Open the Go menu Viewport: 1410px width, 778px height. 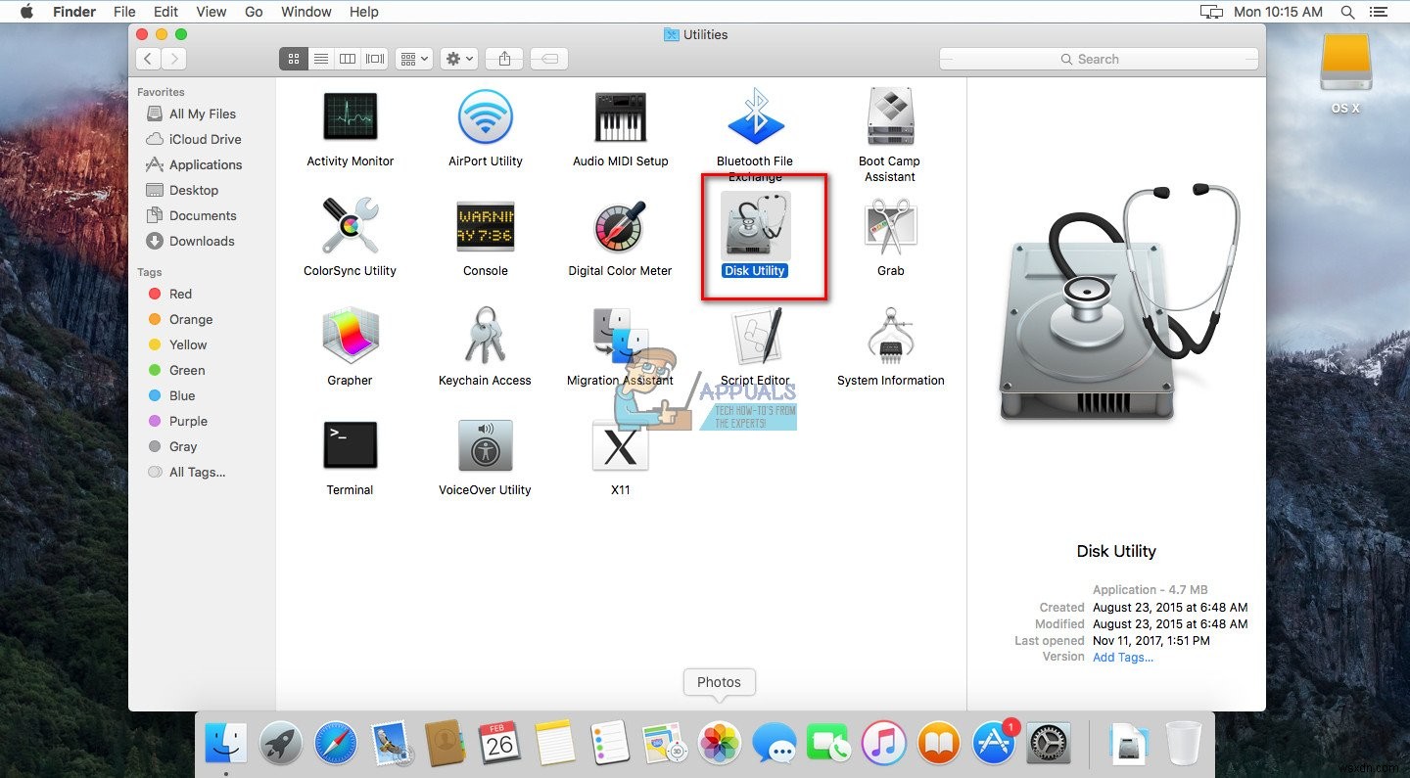pyautogui.click(x=254, y=12)
